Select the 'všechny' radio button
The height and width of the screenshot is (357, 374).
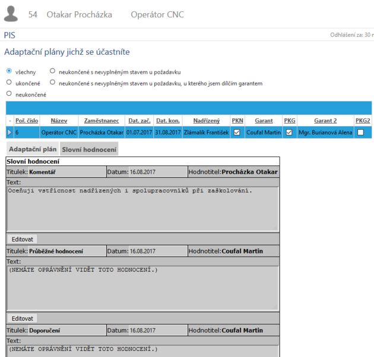pos(9,71)
